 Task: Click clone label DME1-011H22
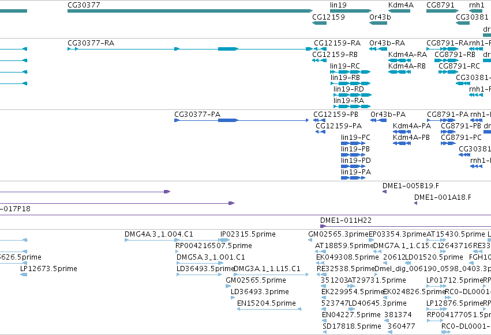coord(346,220)
